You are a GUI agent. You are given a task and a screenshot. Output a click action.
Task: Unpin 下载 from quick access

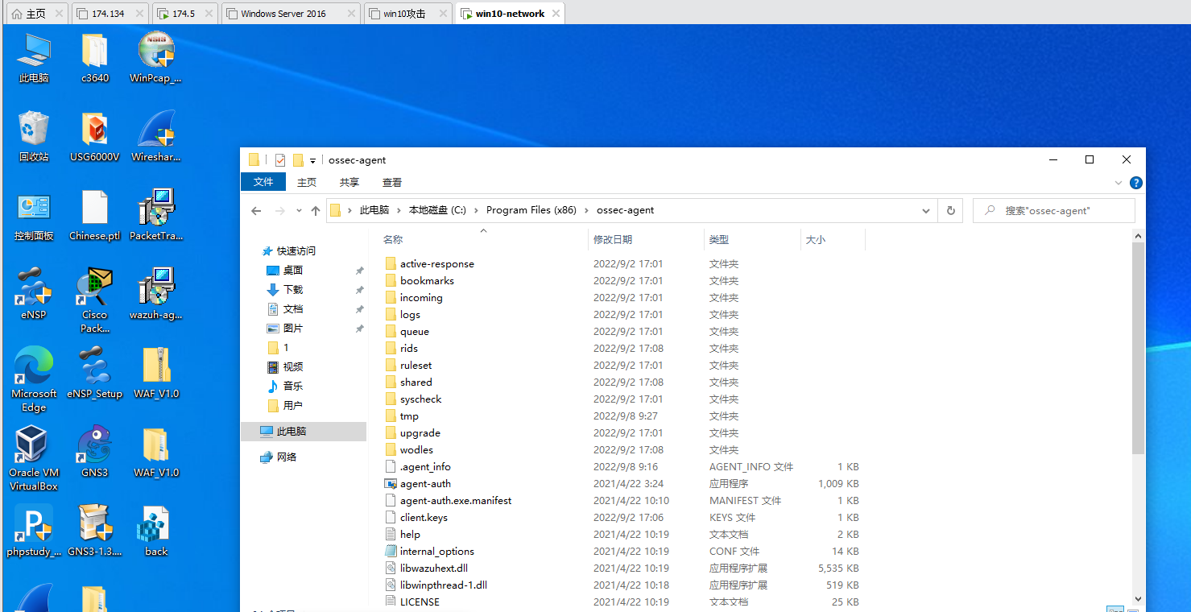360,289
